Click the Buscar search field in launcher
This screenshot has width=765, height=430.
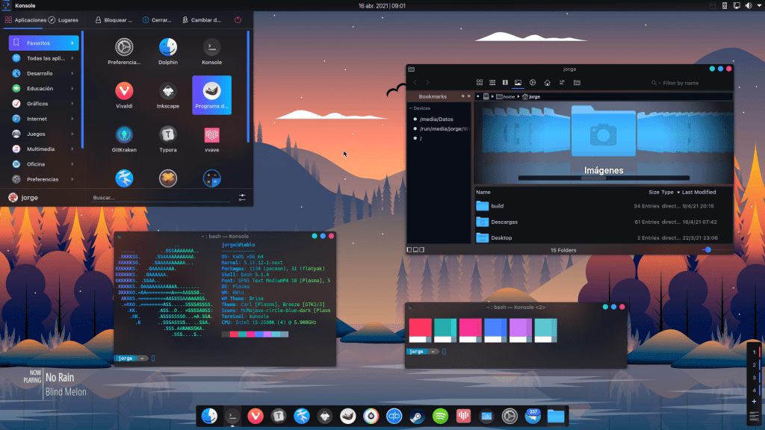coord(161,198)
